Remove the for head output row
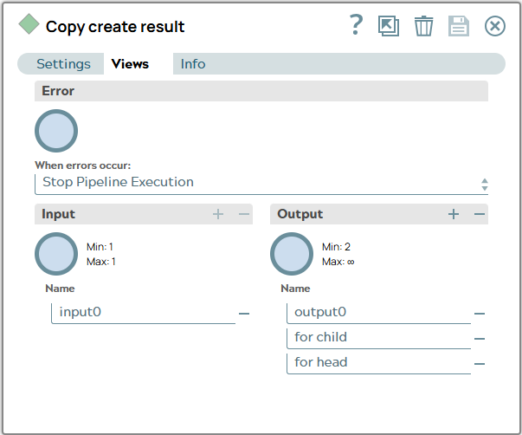522x435 pixels. 480,364
